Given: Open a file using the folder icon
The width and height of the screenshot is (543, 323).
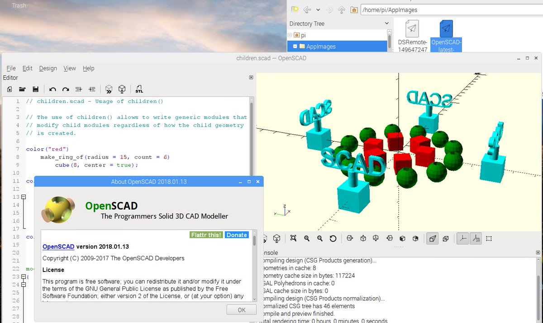Looking at the screenshot, I should tap(22, 89).
